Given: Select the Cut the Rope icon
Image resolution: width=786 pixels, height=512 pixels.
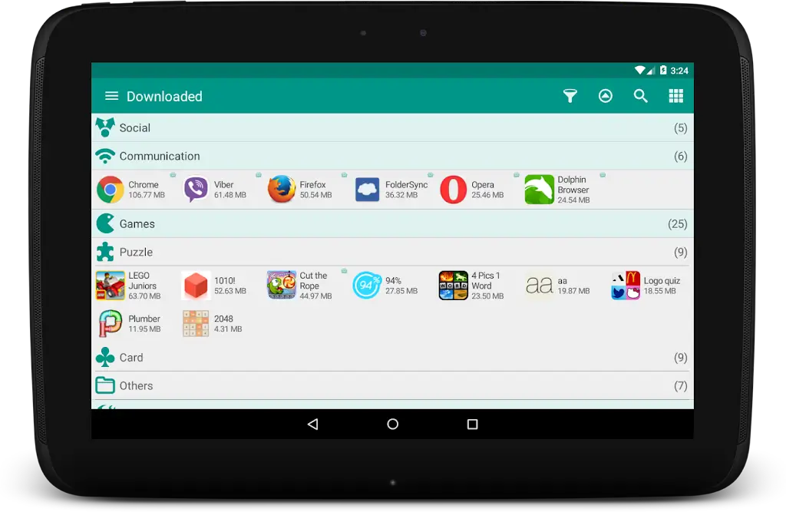Looking at the screenshot, I should pos(281,284).
